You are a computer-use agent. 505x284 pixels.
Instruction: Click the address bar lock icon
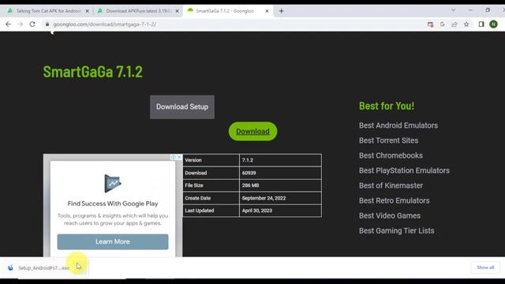click(47, 24)
